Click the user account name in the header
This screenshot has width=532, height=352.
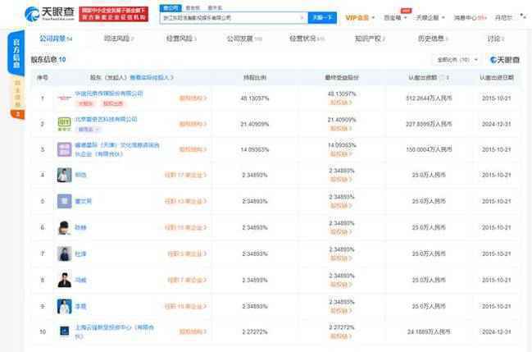point(503,18)
